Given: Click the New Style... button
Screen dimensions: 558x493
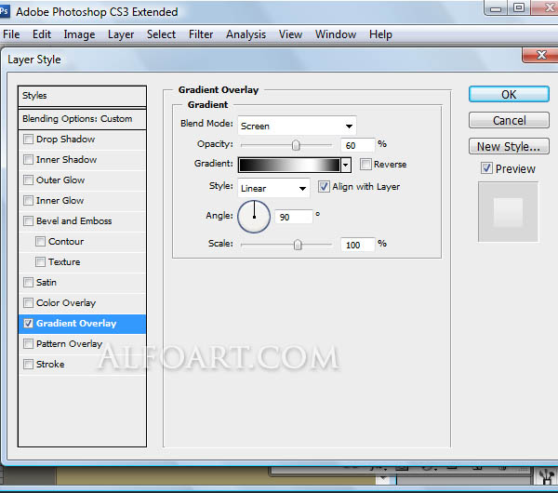Looking at the screenshot, I should [509, 146].
